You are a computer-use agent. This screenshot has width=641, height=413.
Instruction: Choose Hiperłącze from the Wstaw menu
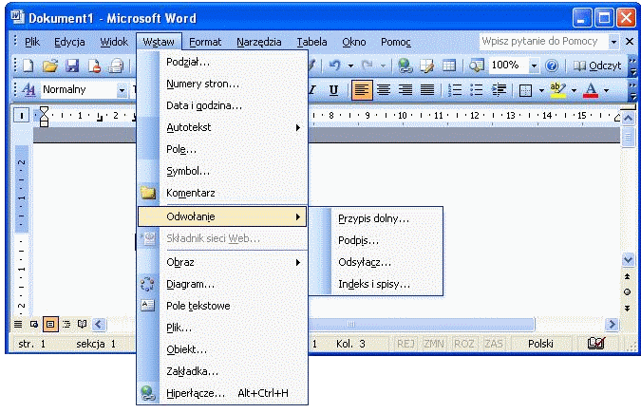[223, 393]
